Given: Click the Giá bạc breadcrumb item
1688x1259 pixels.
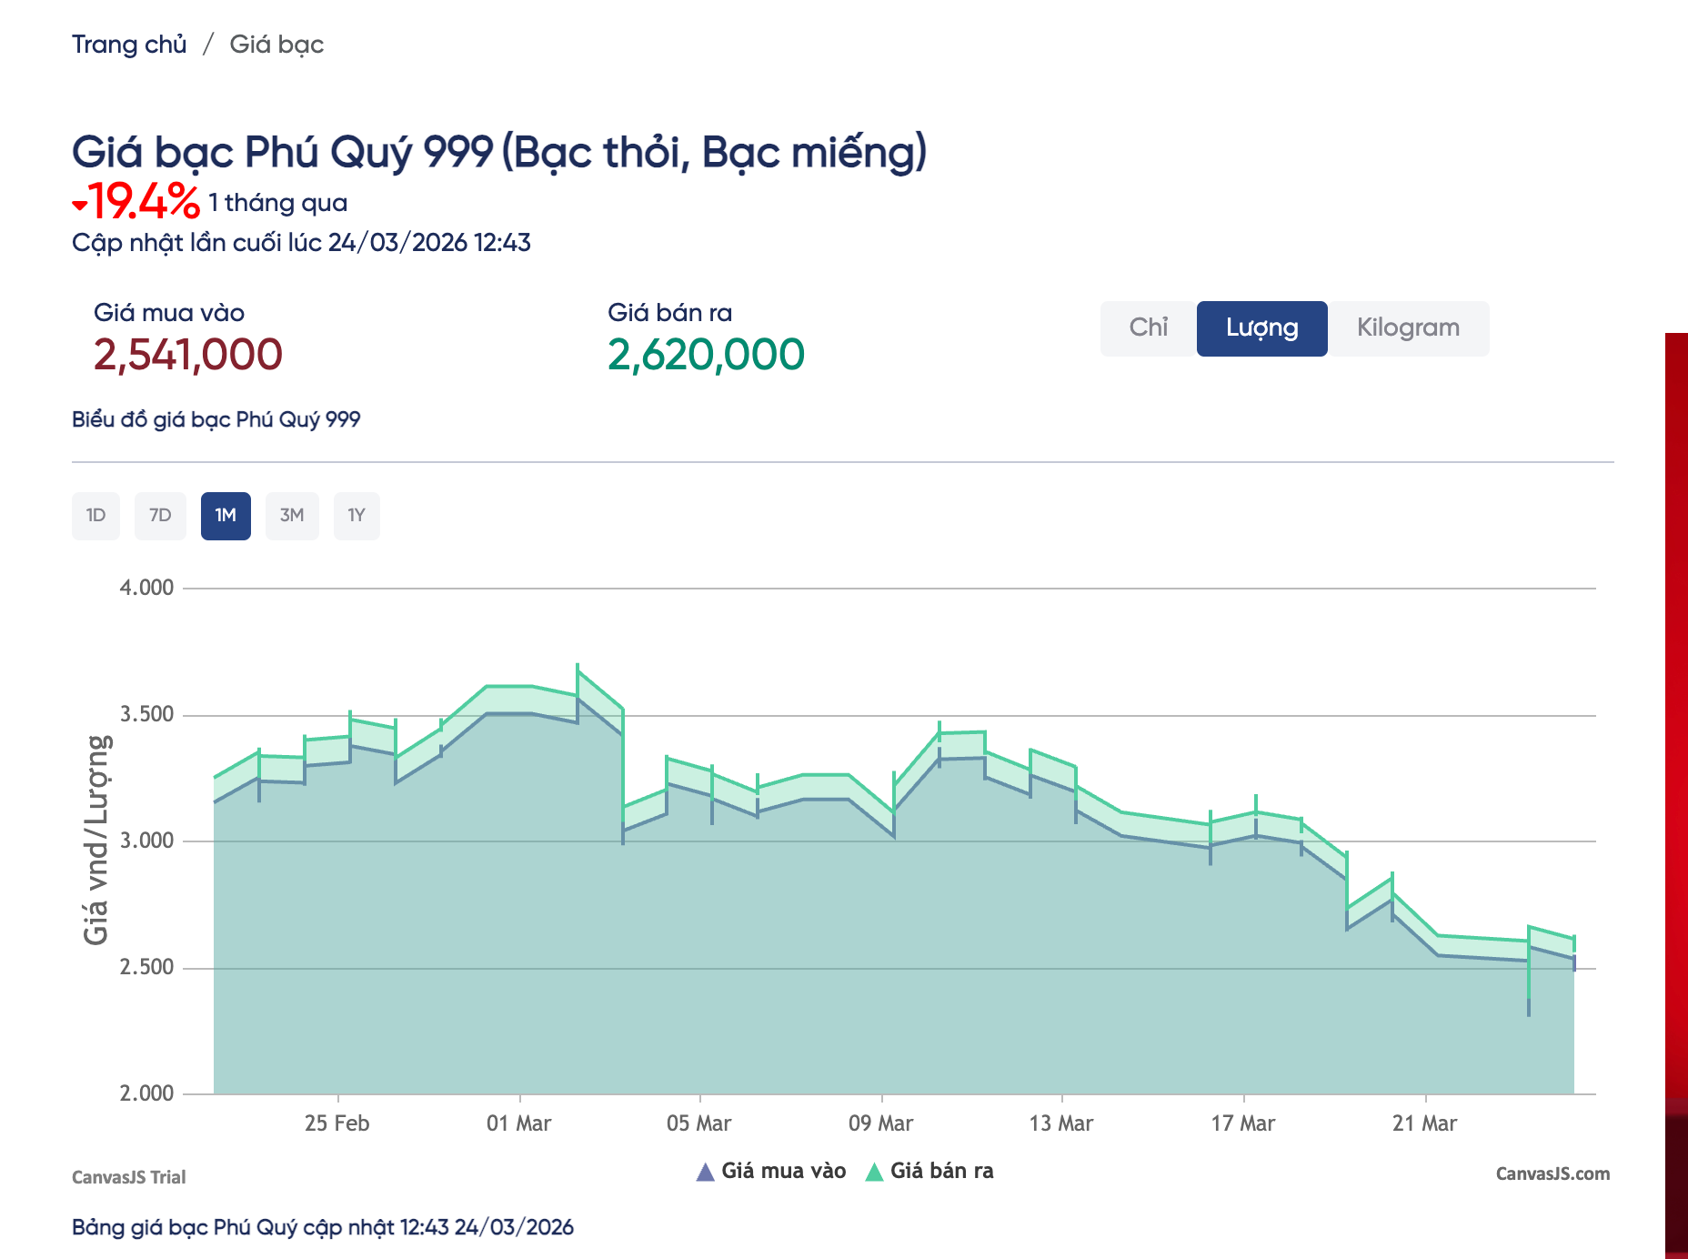Looking at the screenshot, I should click(276, 45).
